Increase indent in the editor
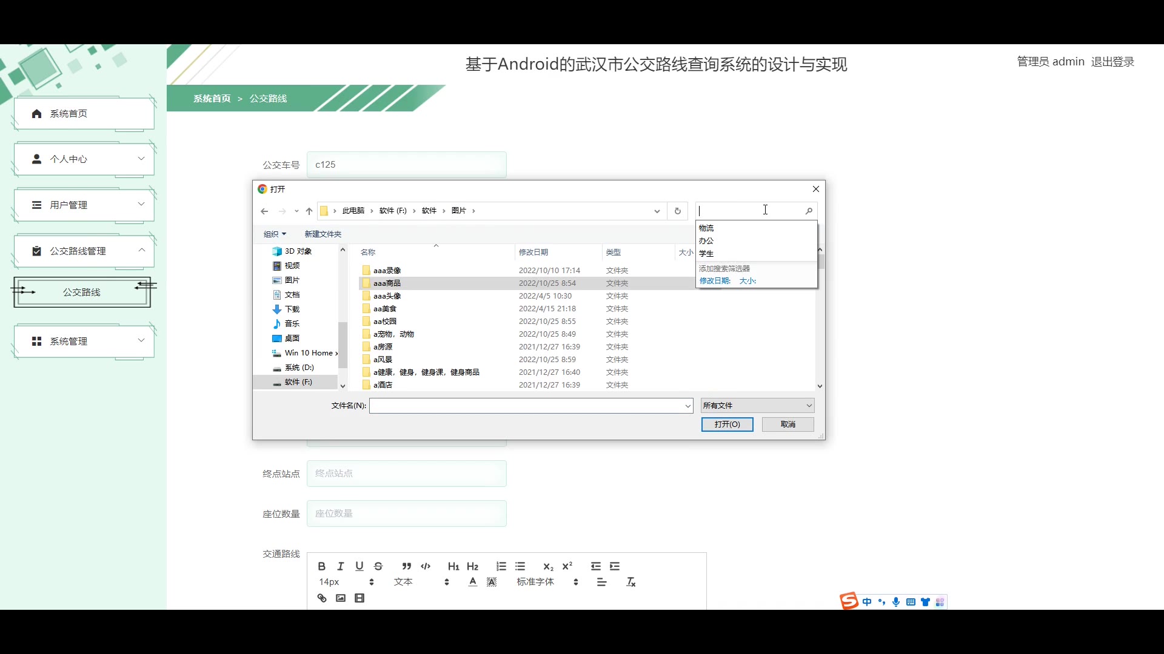 [615, 566]
